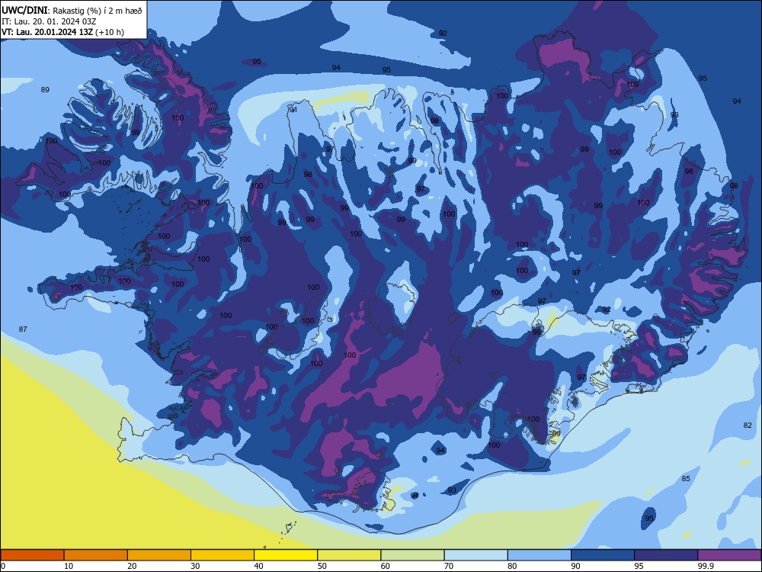Select the 80–90 light blue legend swatch

(539, 555)
